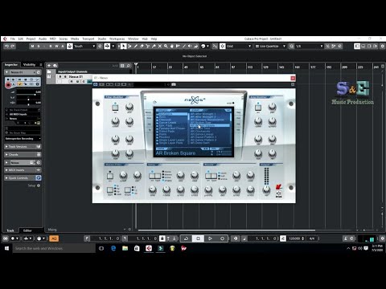
Task: Toggle the metronome click button
Action: (346, 238)
